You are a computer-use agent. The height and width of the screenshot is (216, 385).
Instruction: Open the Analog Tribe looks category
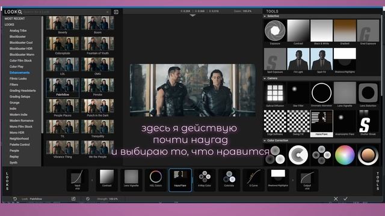[x=18, y=31]
